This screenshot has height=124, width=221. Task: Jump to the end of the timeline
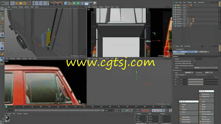[x=138, y=111]
